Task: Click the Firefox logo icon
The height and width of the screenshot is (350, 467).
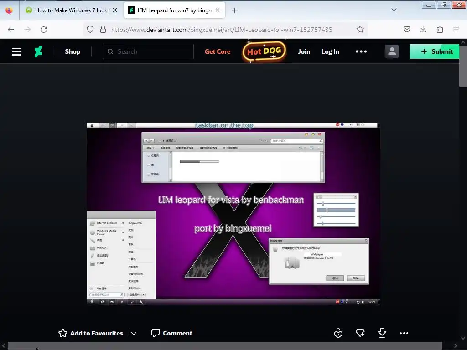Action: click(x=9, y=10)
